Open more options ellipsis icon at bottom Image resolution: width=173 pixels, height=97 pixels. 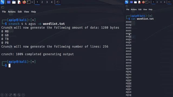pyautogui.click(x=23, y=95)
